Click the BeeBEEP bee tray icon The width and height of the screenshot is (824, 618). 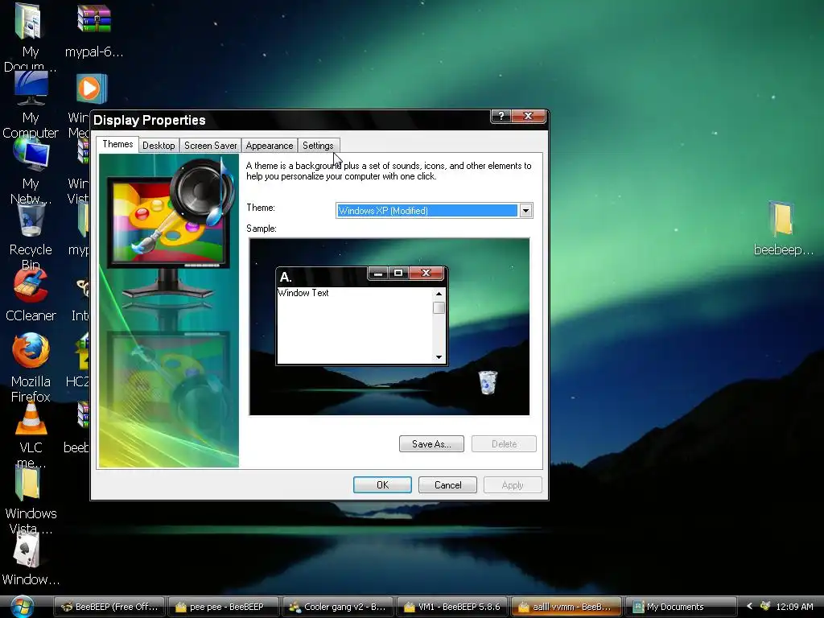pos(765,607)
